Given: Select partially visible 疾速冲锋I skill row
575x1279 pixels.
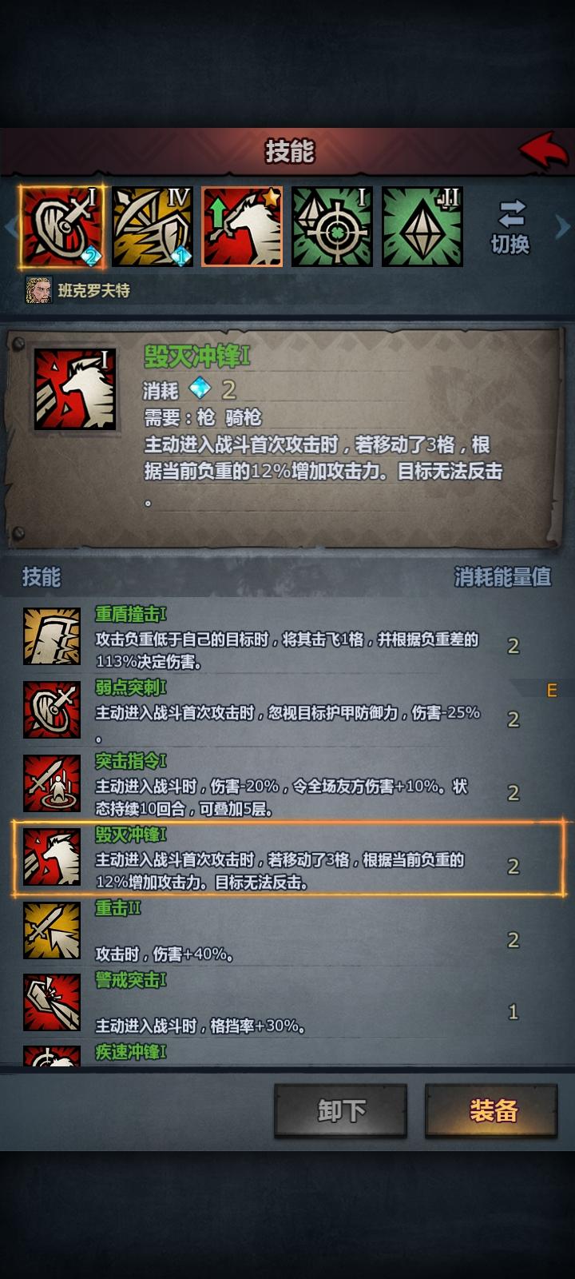Looking at the screenshot, I should 287,1055.
